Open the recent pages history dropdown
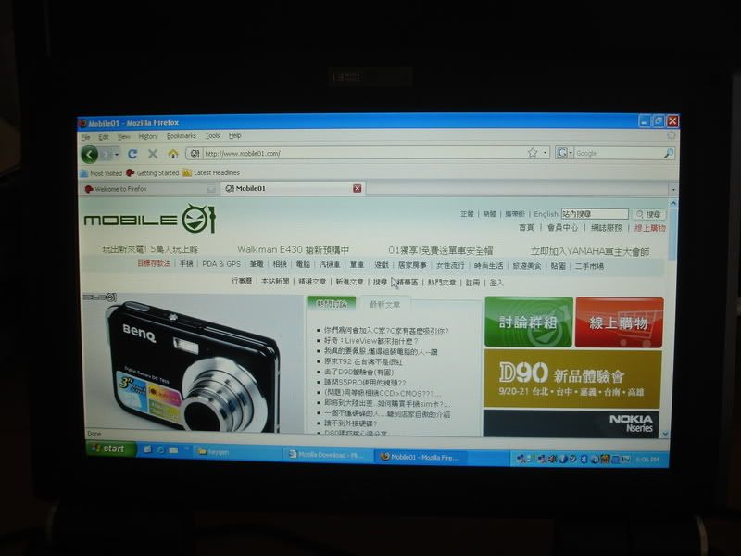This screenshot has height=556, width=741. (x=117, y=154)
